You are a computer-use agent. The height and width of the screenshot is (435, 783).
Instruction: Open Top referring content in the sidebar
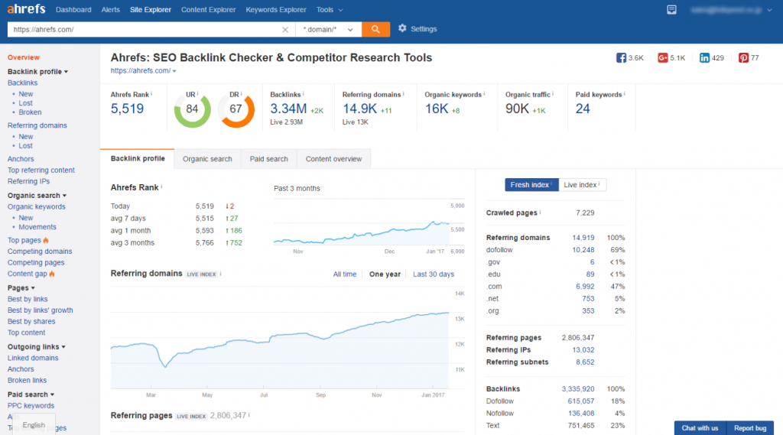click(x=41, y=170)
